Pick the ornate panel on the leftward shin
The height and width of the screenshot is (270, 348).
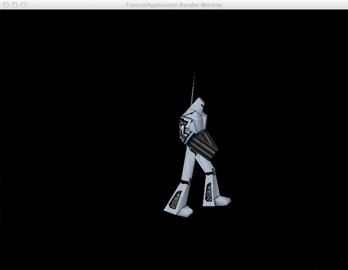[175, 200]
